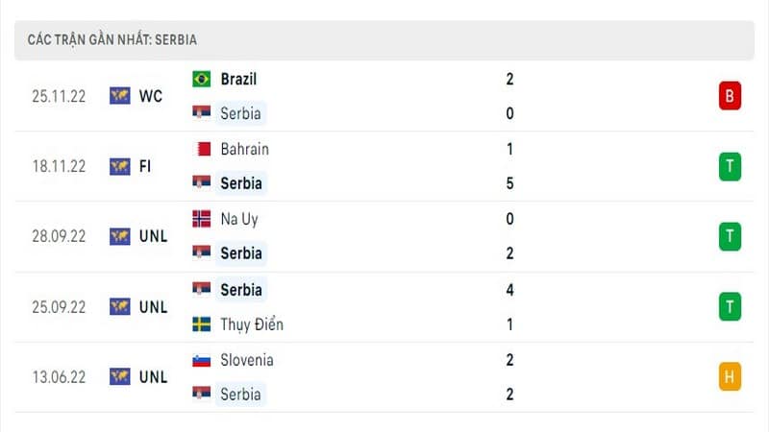Click the green T badge for Bahrain match
The width and height of the screenshot is (769, 432).
730,166
